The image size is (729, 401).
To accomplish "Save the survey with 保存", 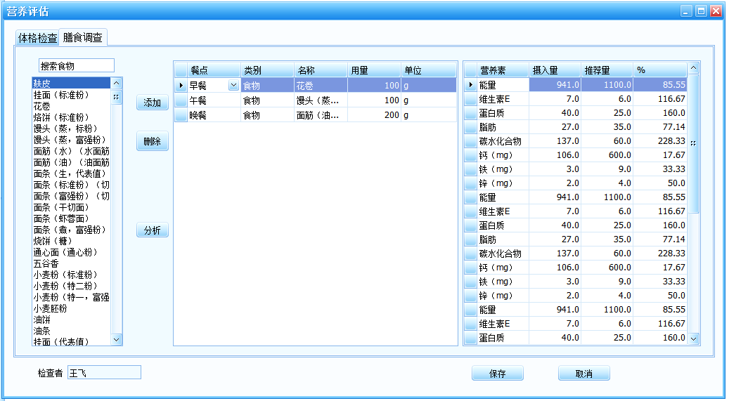I will click(x=497, y=374).
